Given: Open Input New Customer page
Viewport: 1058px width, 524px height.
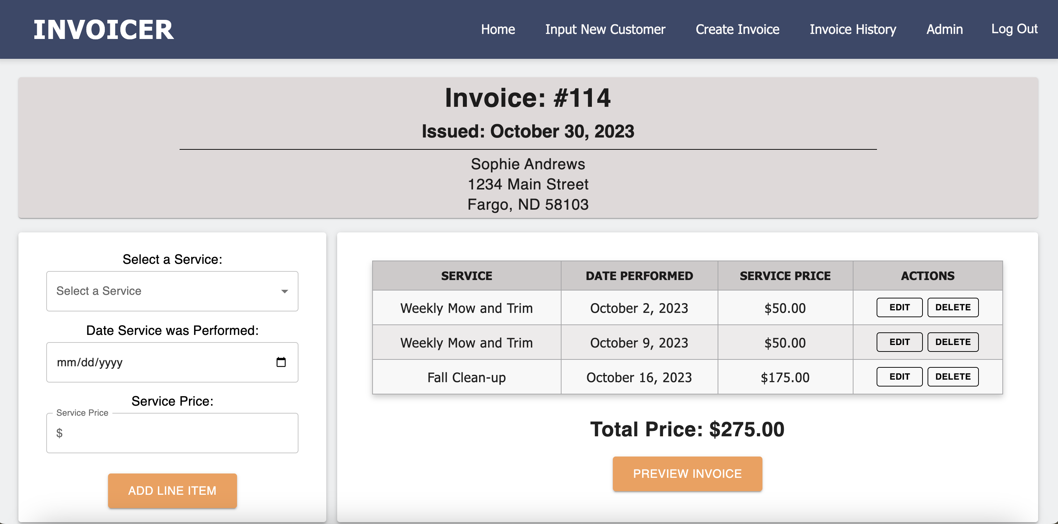Looking at the screenshot, I should click(x=605, y=29).
